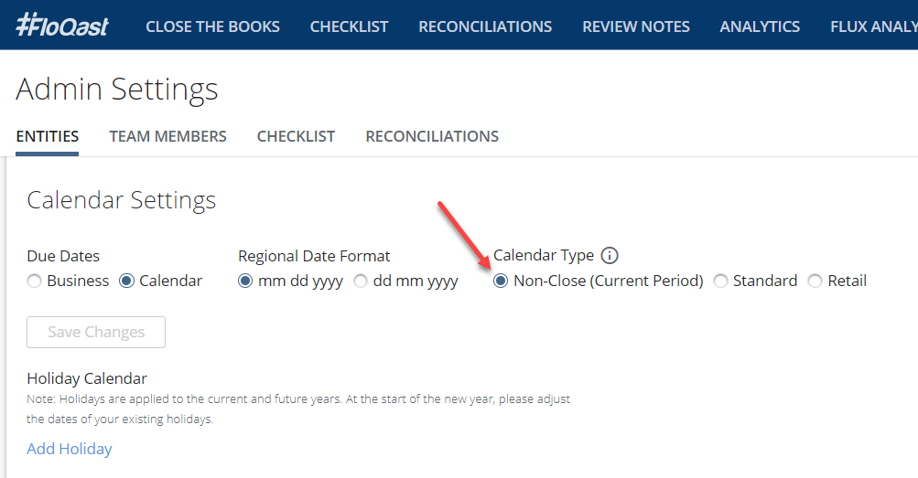Open Close the Books in top navigation
918x478 pixels.
[x=212, y=27]
